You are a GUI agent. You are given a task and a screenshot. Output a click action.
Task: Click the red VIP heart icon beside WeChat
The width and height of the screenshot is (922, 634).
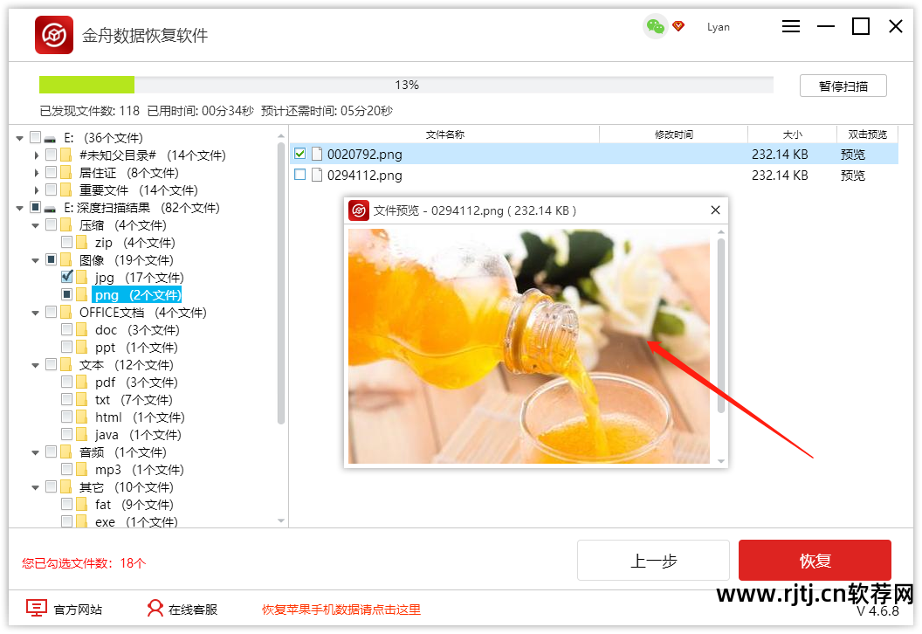679,26
